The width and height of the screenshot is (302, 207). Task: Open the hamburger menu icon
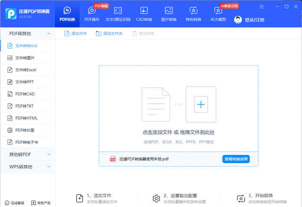[261, 7]
